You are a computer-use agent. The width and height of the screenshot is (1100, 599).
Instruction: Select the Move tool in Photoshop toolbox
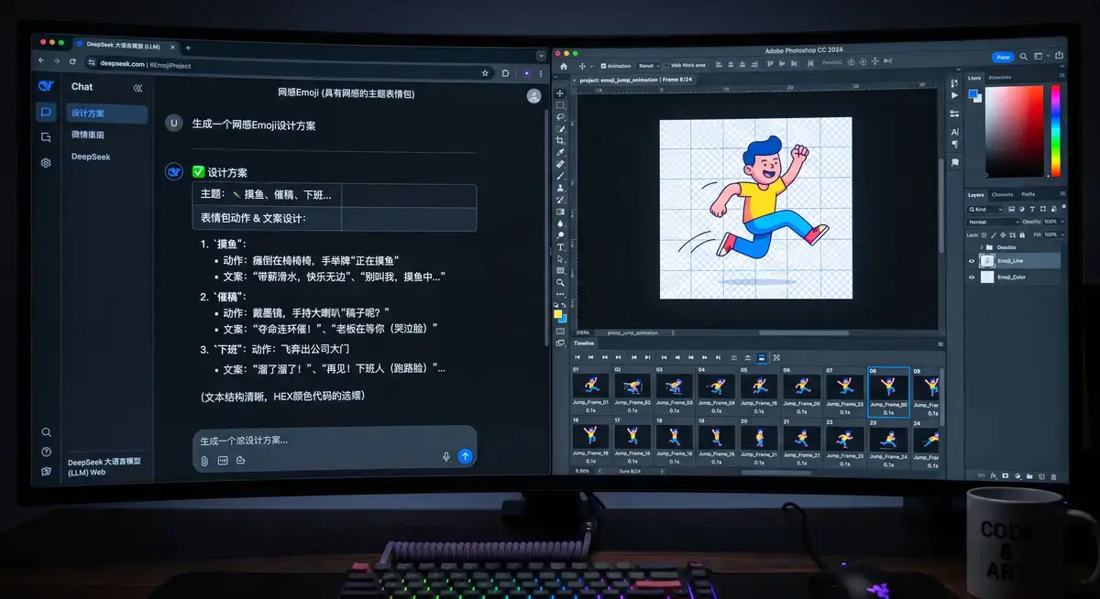560,93
